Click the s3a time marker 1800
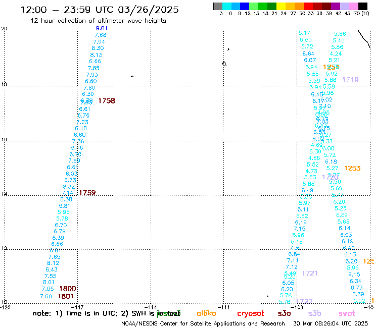The width and height of the screenshot is (374, 328). pyautogui.click(x=68, y=289)
